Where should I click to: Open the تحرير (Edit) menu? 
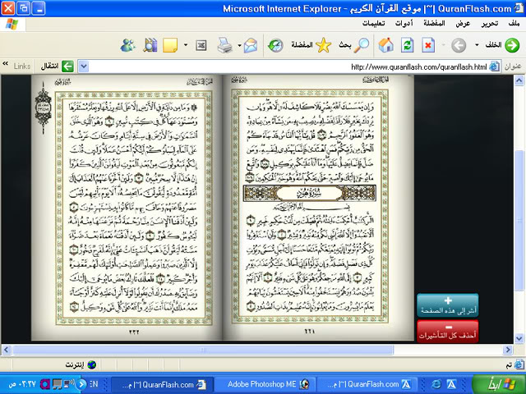pos(490,24)
